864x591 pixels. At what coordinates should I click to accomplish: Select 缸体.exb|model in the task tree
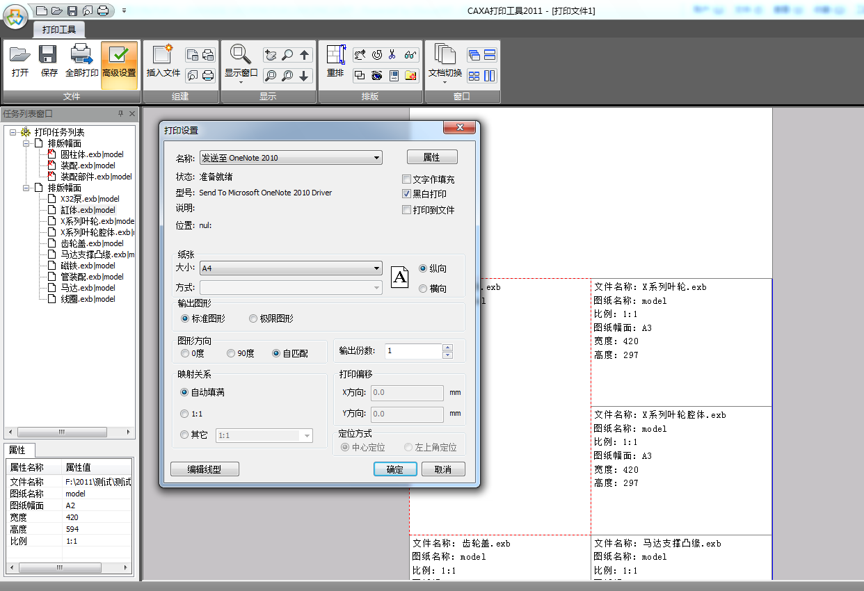[x=88, y=210]
